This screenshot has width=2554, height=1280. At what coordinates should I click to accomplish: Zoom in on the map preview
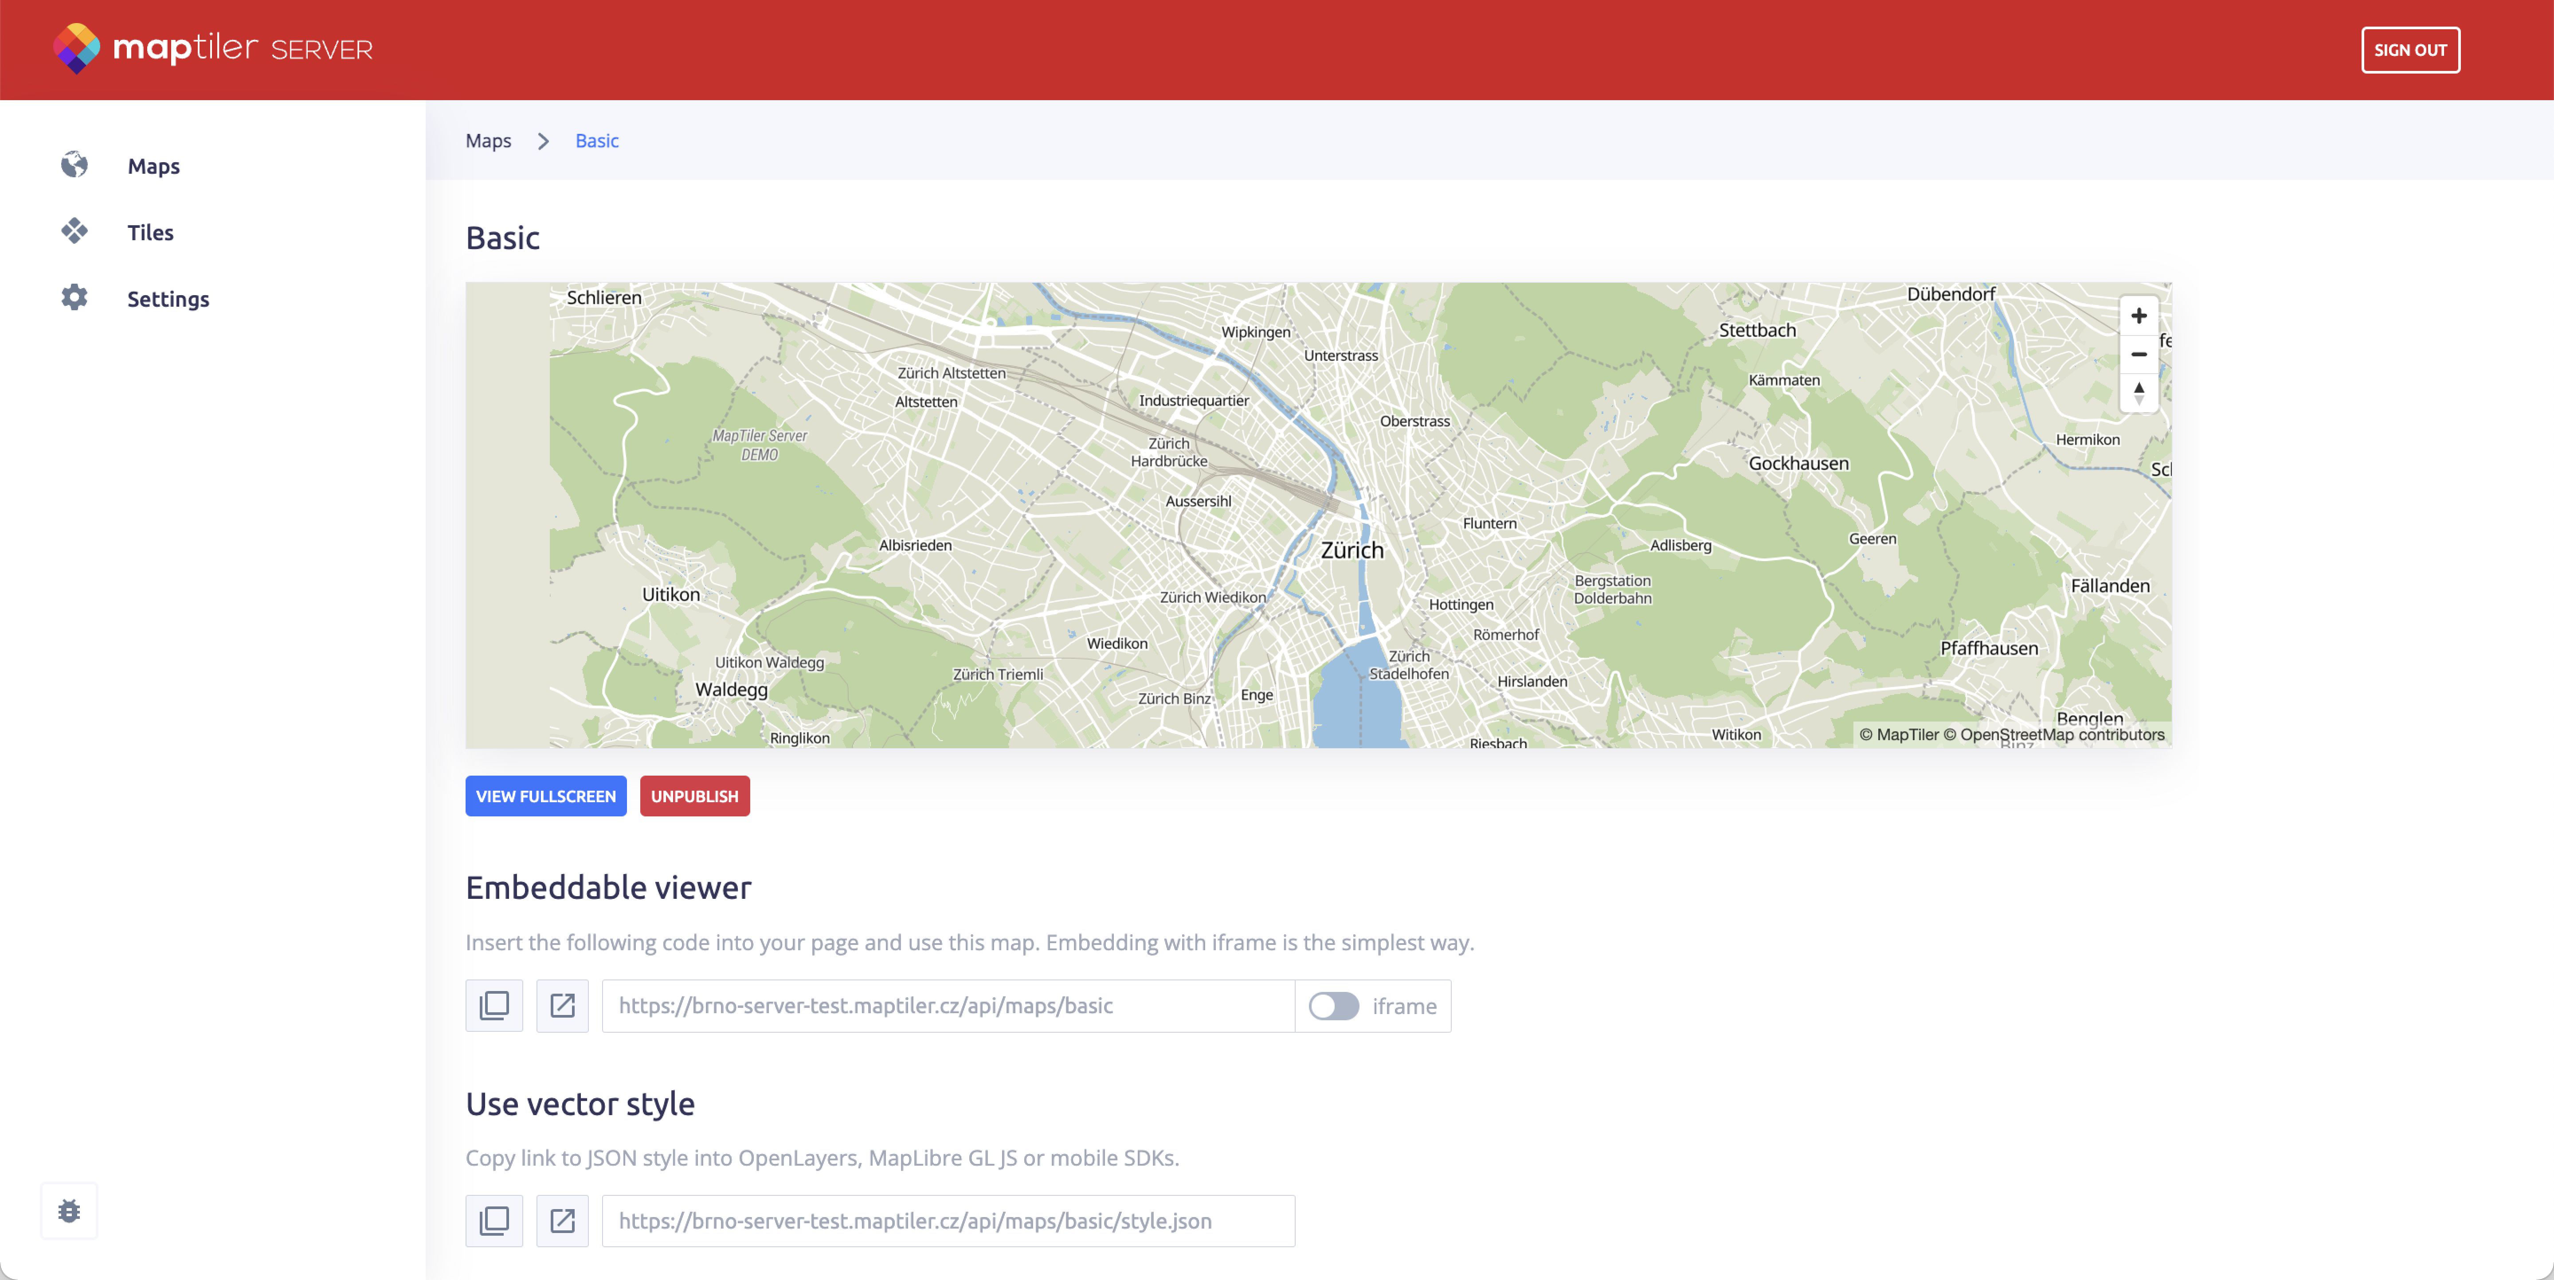coord(2138,316)
